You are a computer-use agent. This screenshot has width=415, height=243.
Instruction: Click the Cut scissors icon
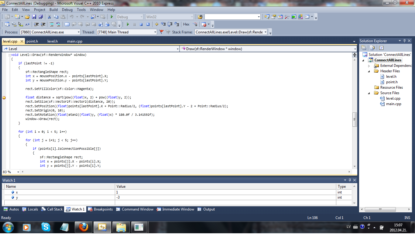pyautogui.click(x=49, y=17)
